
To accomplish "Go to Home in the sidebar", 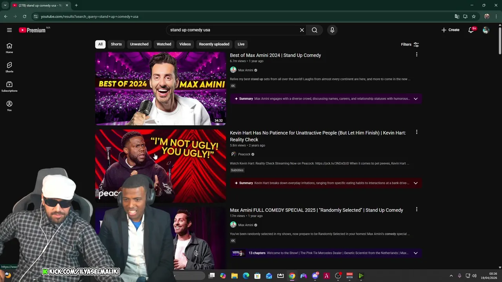I will tap(9, 48).
